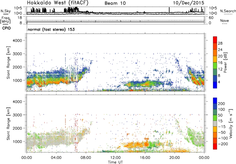Click the "Slant Range [km]" label of velocity panel

pos(8,123)
